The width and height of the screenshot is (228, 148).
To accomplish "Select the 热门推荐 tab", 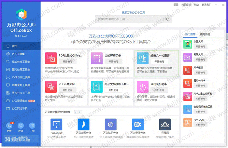I will point(190,34).
